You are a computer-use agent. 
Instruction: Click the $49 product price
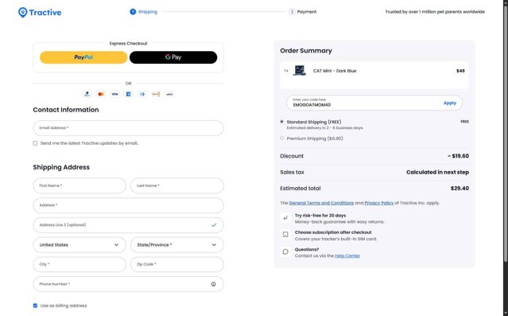460,71
